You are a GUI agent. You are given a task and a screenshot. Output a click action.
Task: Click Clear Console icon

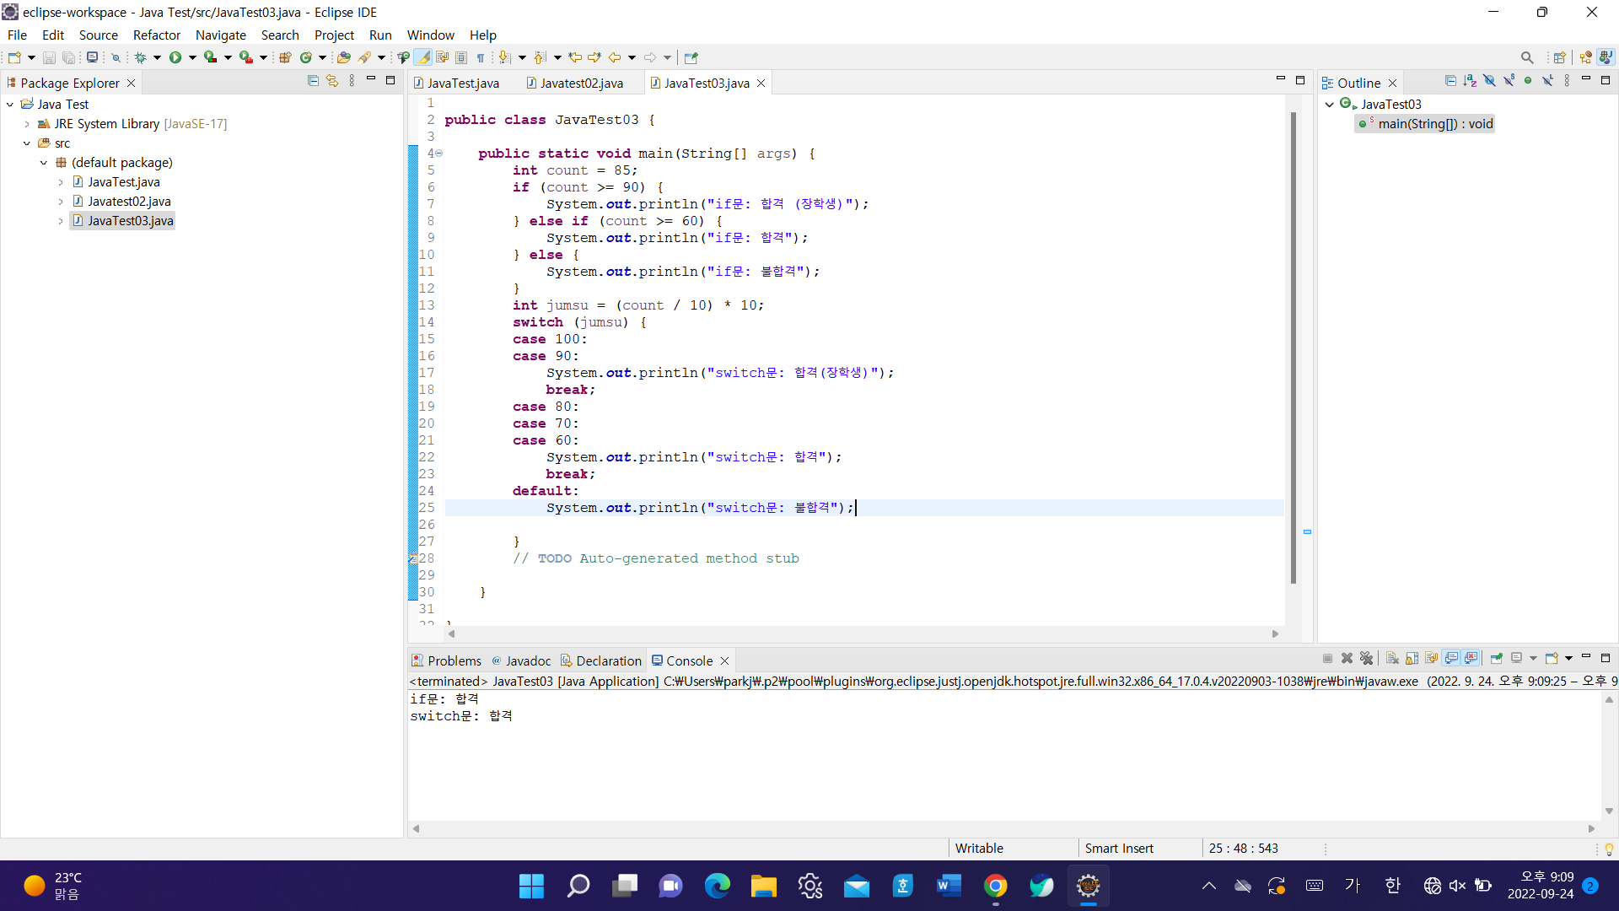(x=1392, y=659)
